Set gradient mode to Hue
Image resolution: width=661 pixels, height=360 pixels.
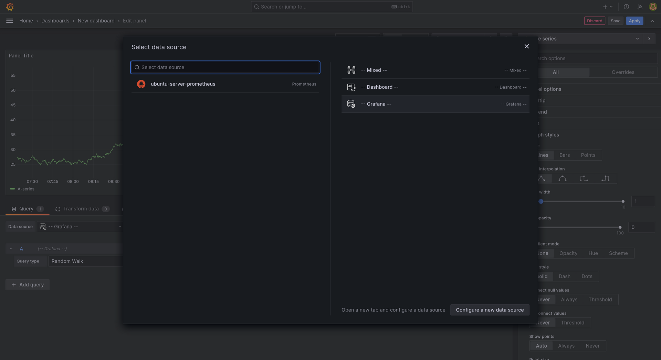[593, 253]
